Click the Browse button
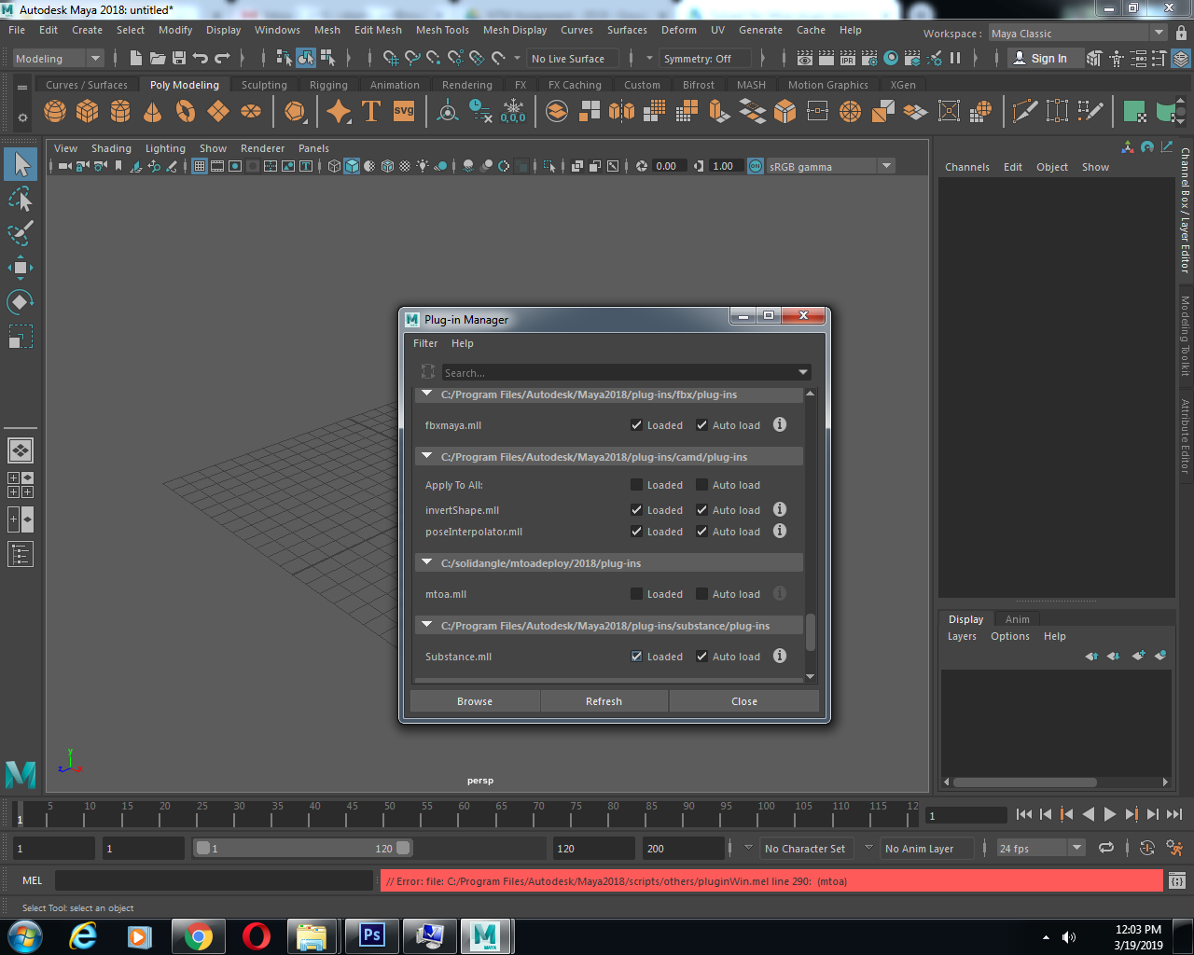The height and width of the screenshot is (955, 1194). tap(475, 701)
